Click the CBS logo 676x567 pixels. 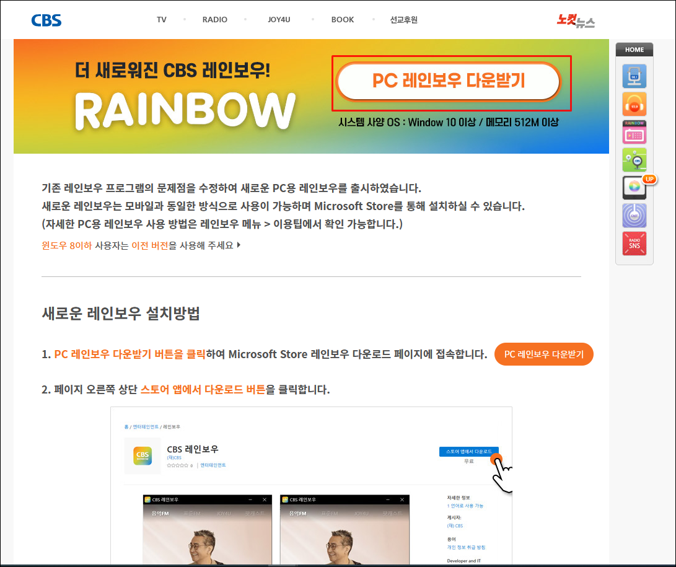(46, 20)
